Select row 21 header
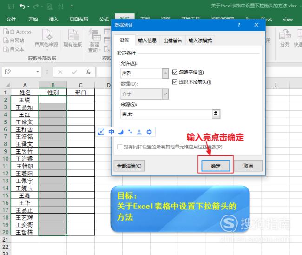 point(6,240)
